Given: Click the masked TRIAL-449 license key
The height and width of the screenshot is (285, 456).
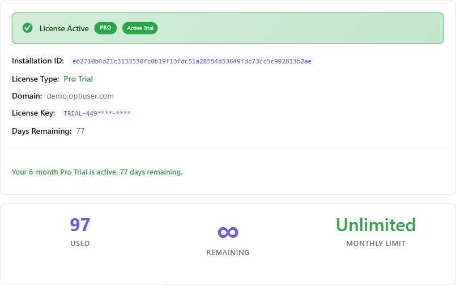Looking at the screenshot, I should [97, 113].
